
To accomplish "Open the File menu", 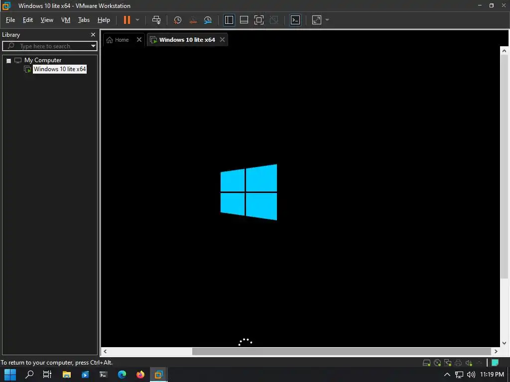I will click(10, 20).
